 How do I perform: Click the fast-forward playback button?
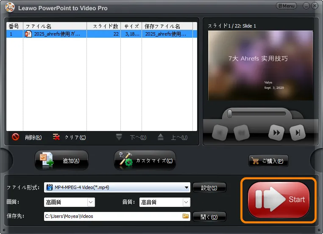click(276, 133)
